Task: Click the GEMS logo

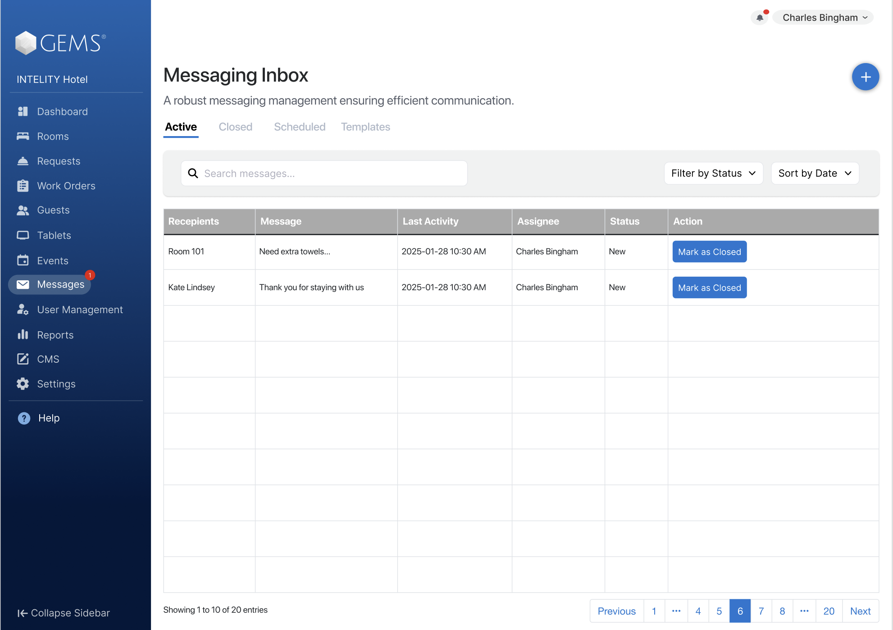Action: (60, 43)
